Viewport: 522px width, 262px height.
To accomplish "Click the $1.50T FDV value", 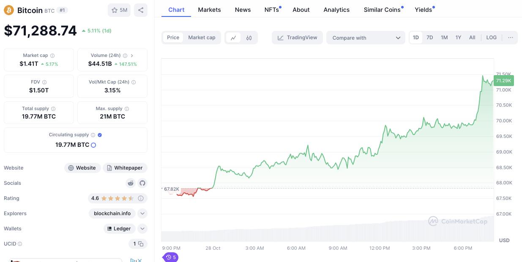I will (x=39, y=90).
